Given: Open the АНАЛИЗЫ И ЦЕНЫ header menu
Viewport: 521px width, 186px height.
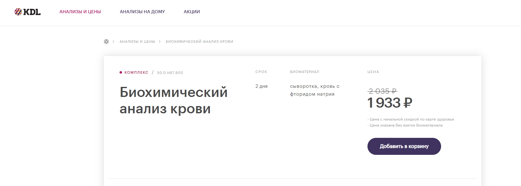Looking at the screenshot, I should pos(80,12).
